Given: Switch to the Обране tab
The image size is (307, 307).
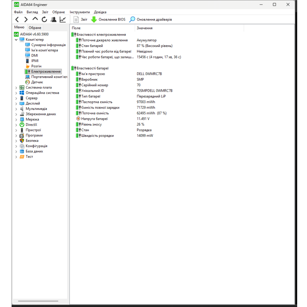Looking at the screenshot, I should coord(35,28).
